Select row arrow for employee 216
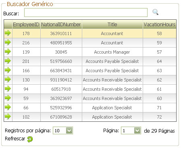The image size is (181, 148). pyautogui.click(x=8, y=42)
